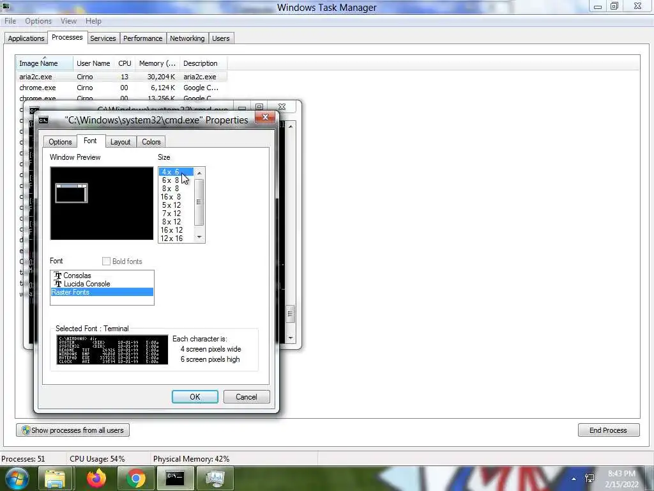
Task: Click cmd window scrollbar up arrow
Action: tap(291, 126)
